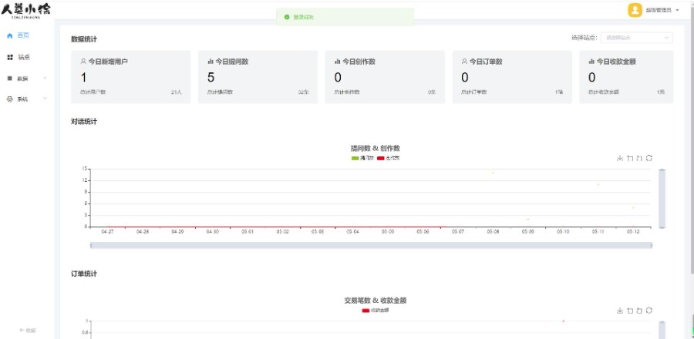The height and width of the screenshot is (339, 694).
Task: Click the square icon beside 数据
Action: click(10, 79)
